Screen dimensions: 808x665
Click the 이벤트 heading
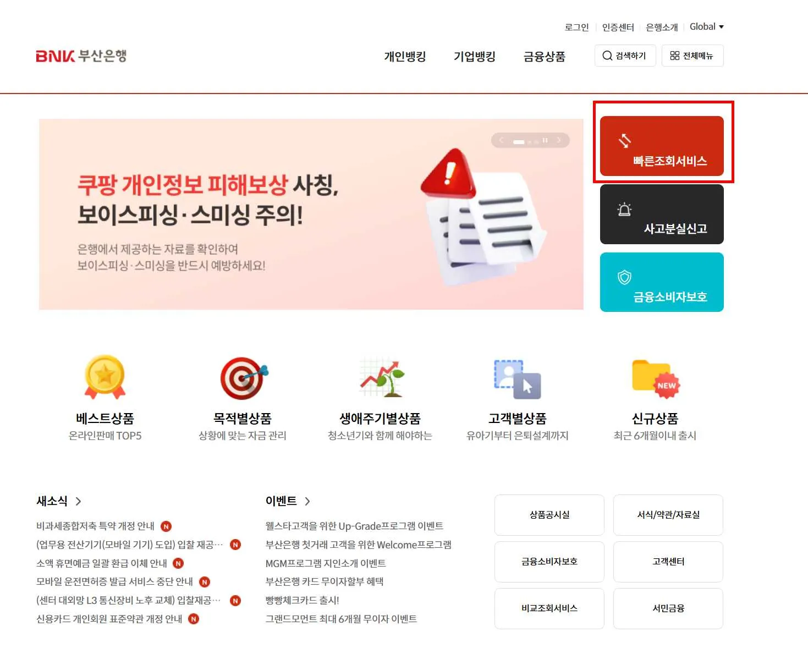[x=281, y=501]
